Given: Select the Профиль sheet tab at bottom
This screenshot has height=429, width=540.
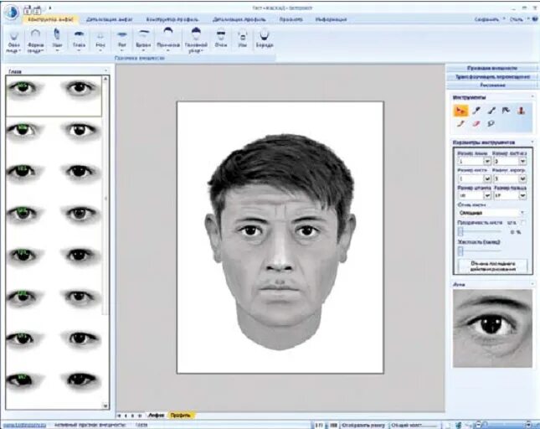Looking at the screenshot, I should (x=181, y=416).
